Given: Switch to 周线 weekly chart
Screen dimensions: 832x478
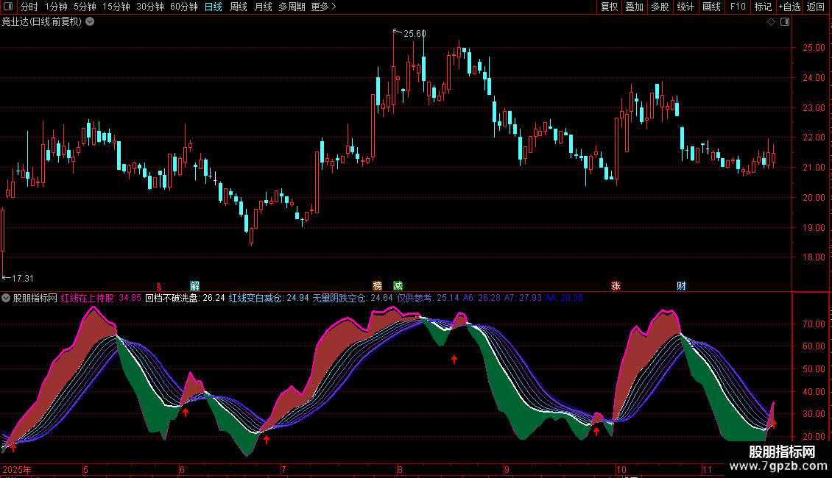Looking at the screenshot, I should [239, 7].
